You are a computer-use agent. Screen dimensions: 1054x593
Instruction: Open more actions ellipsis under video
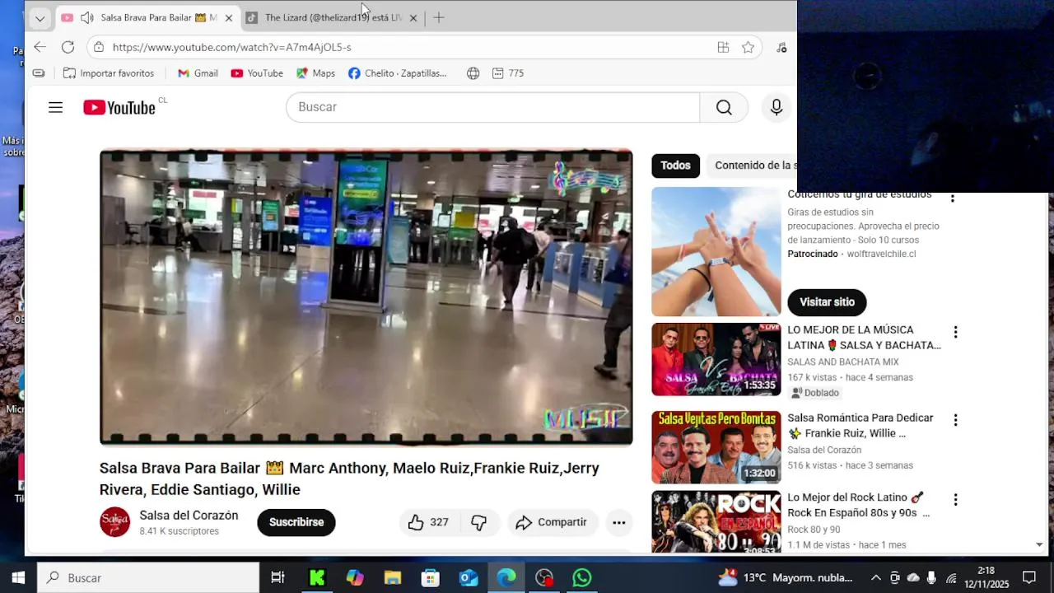(619, 522)
